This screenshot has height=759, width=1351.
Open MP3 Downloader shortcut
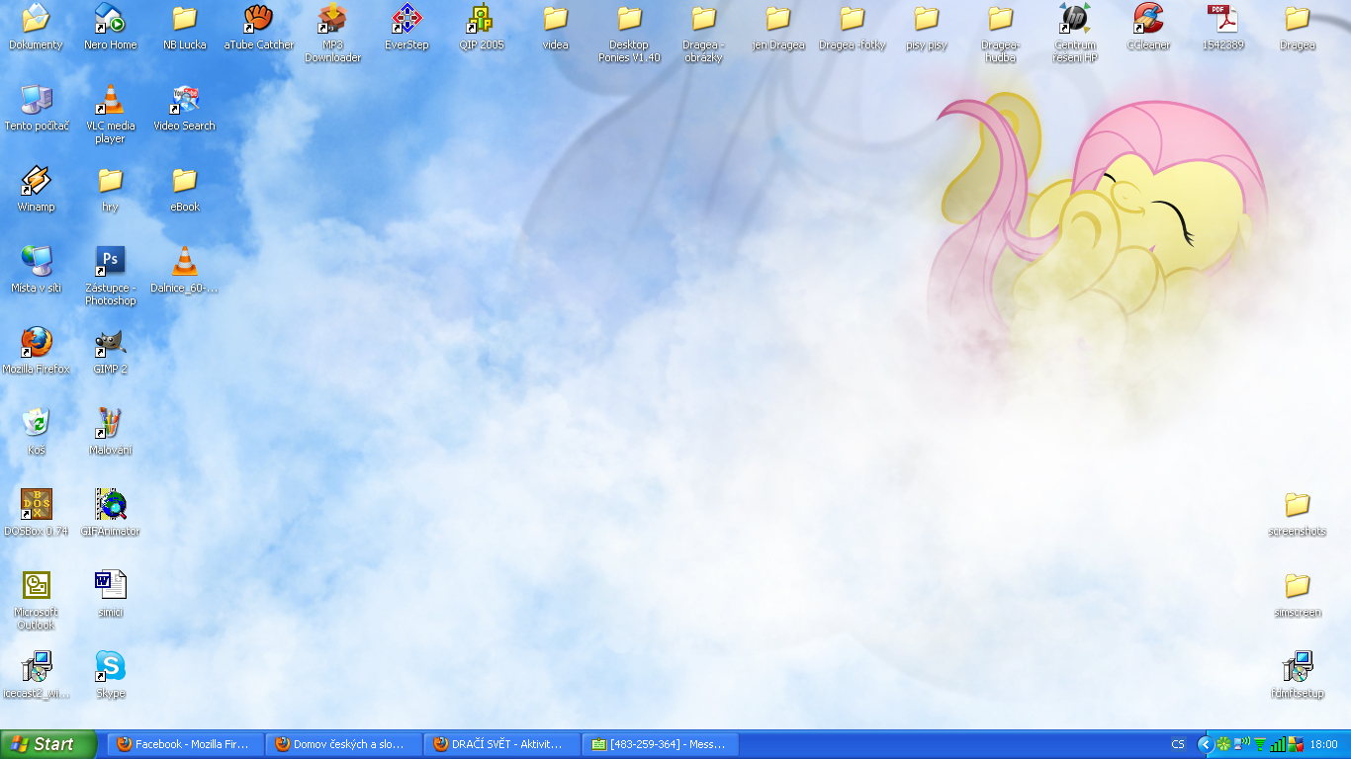coord(332,33)
